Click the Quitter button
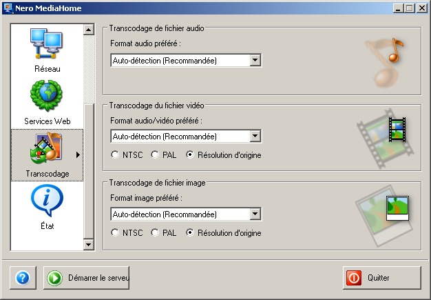This screenshot has height=300, width=431. [x=382, y=278]
